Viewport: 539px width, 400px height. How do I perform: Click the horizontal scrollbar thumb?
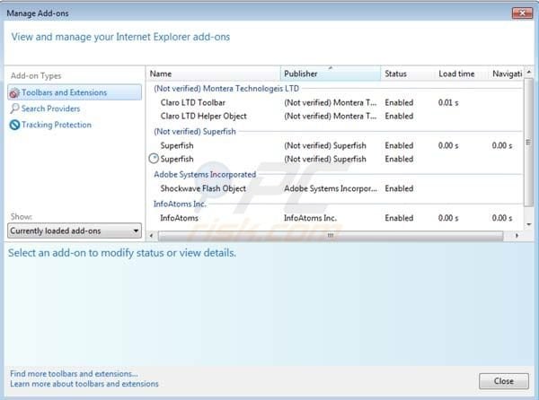pos(331,236)
